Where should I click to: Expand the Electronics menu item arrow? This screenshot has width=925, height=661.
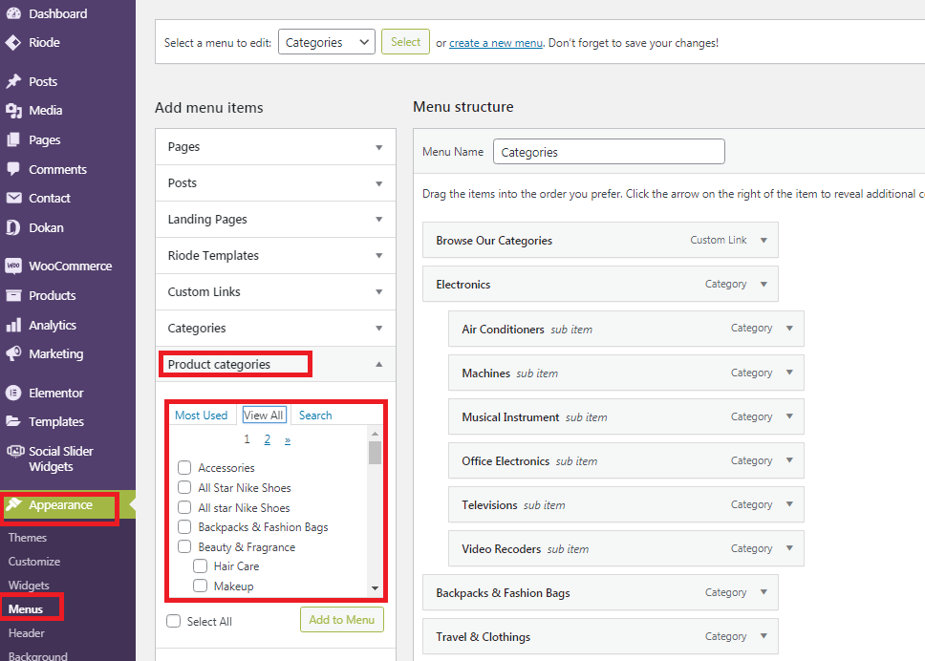point(764,285)
